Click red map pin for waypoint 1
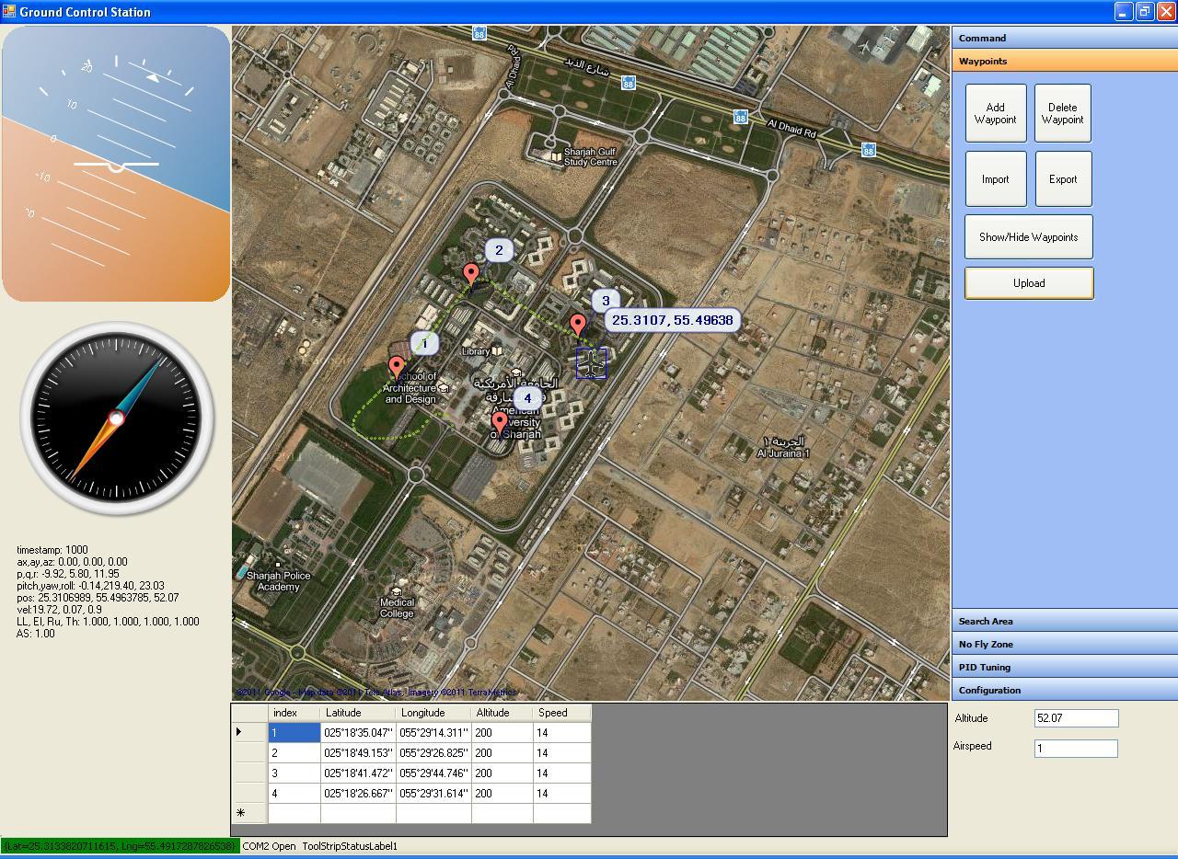Image resolution: width=1178 pixels, height=859 pixels. (x=397, y=367)
